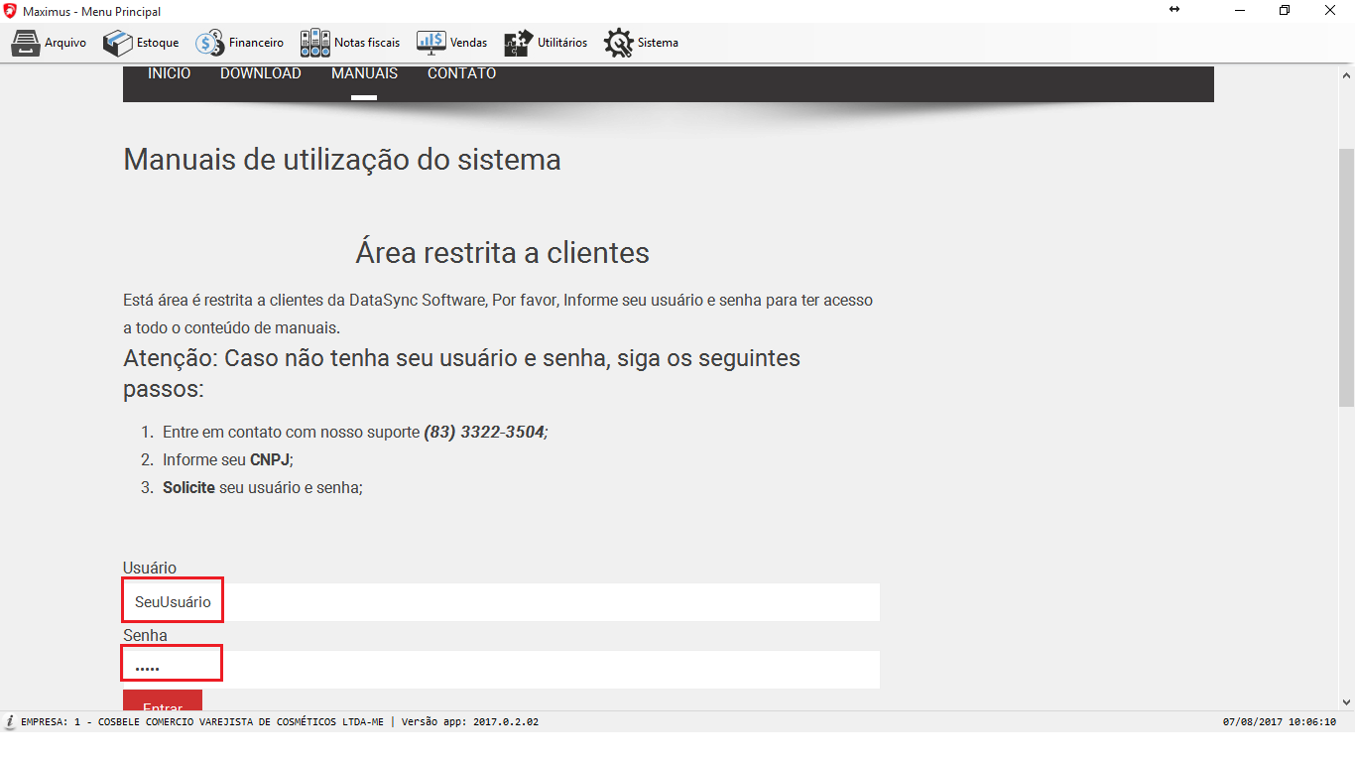The width and height of the screenshot is (1355, 762).
Task: Click the Utilitários puzzle icon
Action: (x=518, y=43)
